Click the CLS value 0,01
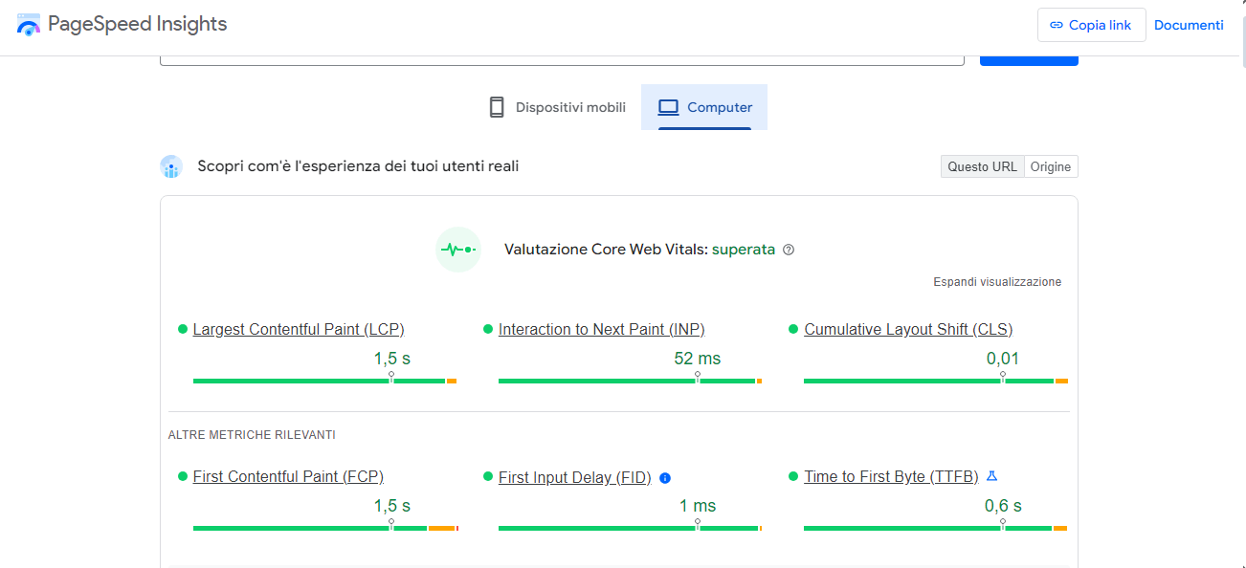This screenshot has width=1246, height=568. pyautogui.click(x=1003, y=359)
